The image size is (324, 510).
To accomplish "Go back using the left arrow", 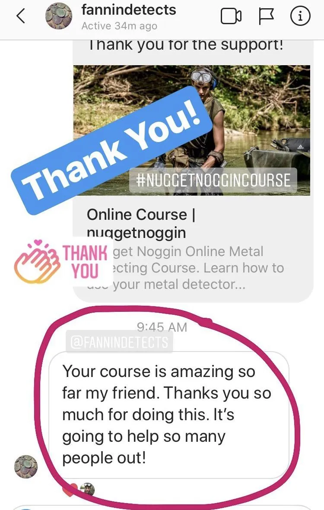I will click(21, 16).
